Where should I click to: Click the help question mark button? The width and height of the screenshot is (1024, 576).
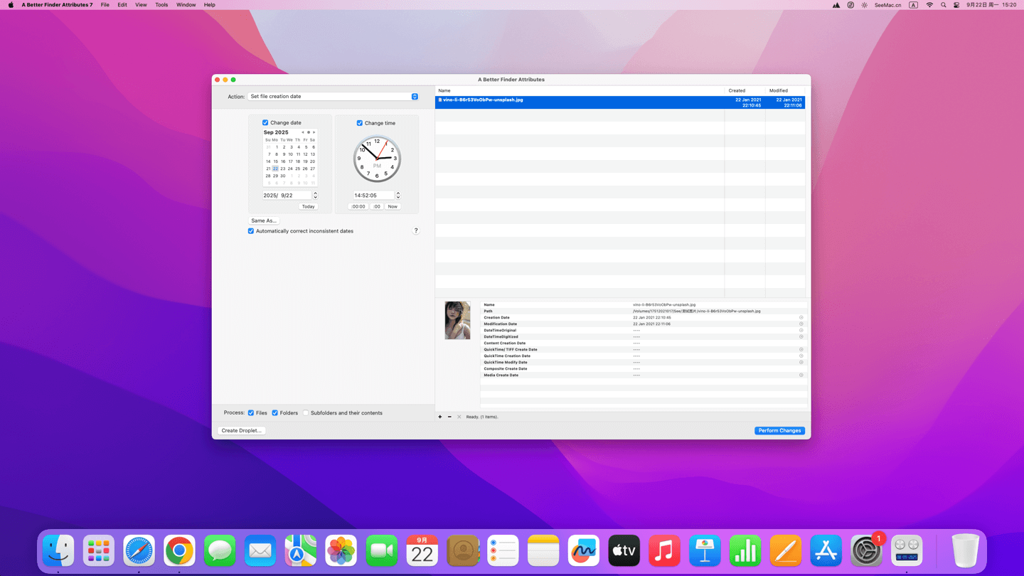tap(416, 231)
